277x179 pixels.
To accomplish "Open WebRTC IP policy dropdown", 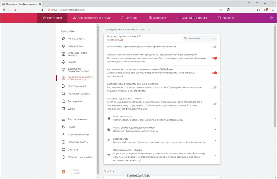I will [x=200, y=38].
